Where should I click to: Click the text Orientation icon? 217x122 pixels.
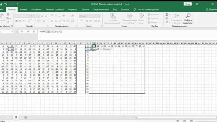[x=64, y=16]
